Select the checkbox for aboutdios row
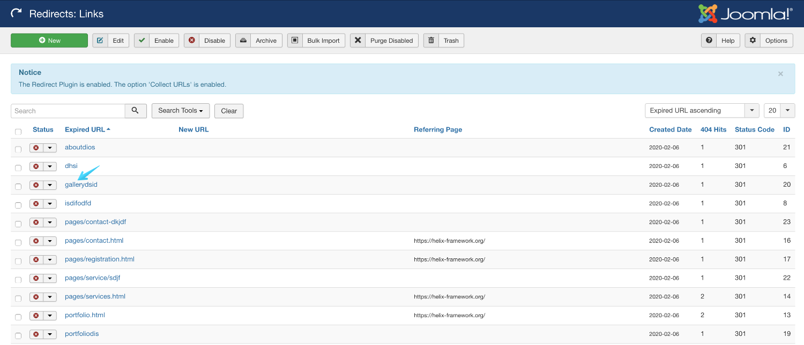 point(18,149)
